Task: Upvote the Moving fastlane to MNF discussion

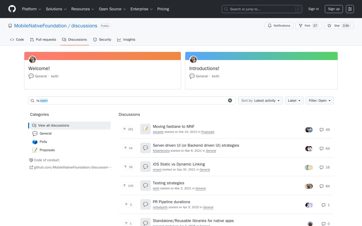Action: (x=128, y=129)
